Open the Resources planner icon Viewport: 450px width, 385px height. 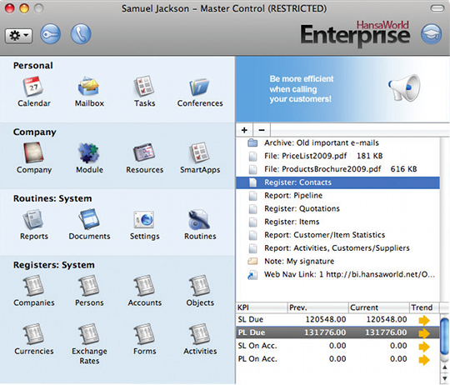point(144,152)
